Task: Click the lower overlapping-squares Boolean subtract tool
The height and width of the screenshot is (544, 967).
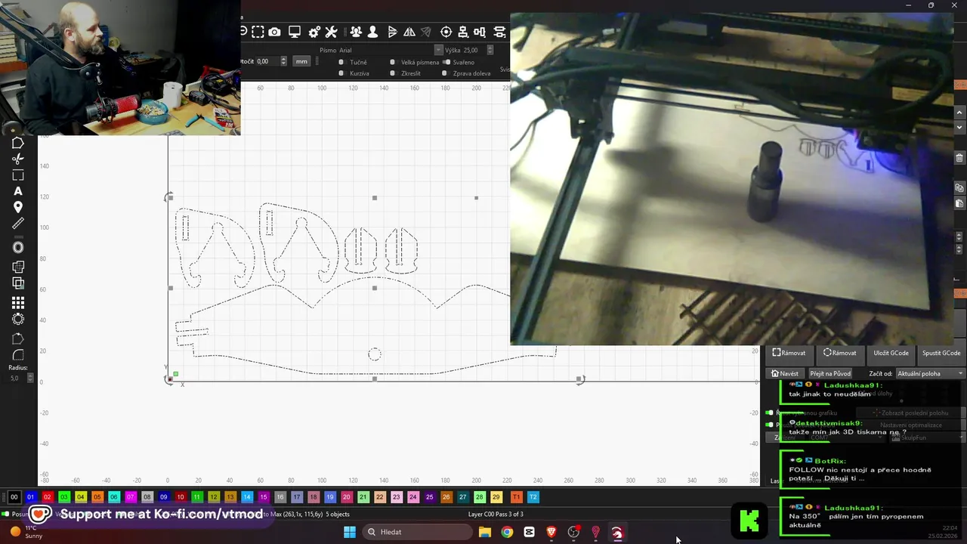Action: [18, 283]
